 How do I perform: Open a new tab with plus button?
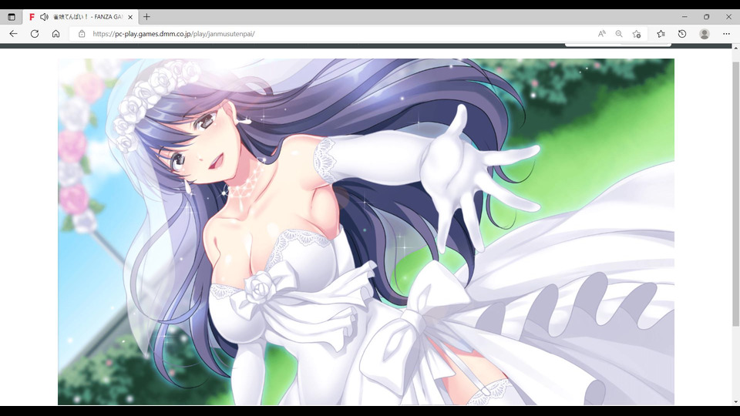146,17
